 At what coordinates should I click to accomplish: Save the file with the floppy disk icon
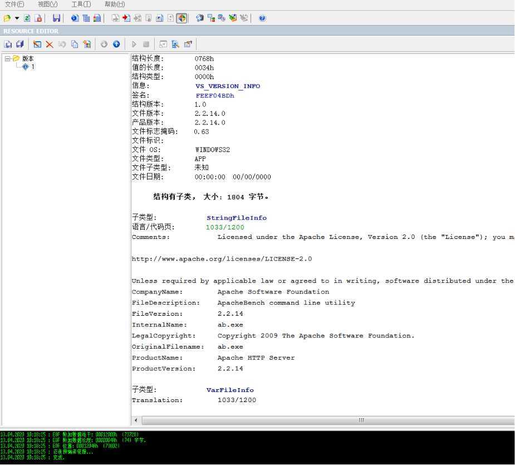coord(56,18)
